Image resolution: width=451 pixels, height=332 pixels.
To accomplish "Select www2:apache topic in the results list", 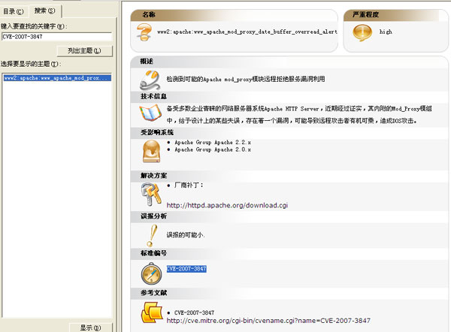I will point(56,77).
